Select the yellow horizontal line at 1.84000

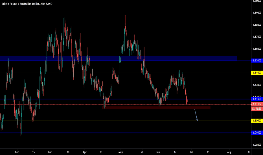click(x=126, y=73)
